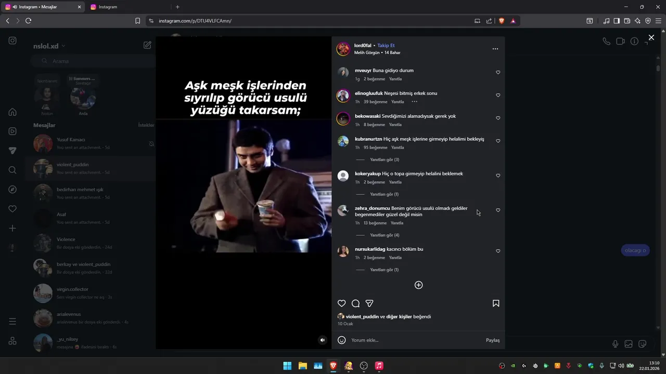Open the browser main menu hamburger icon
666x374 pixels.
point(658,21)
